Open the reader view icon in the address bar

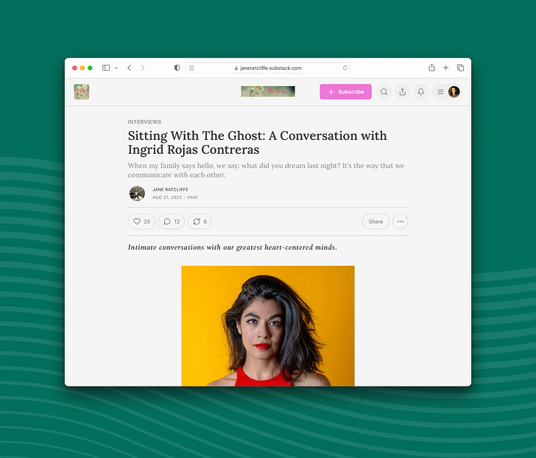click(191, 68)
